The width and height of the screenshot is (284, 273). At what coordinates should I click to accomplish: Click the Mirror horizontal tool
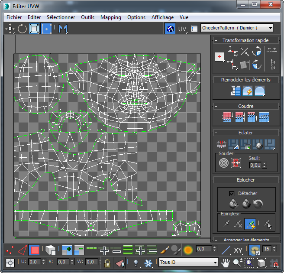(x=63, y=29)
